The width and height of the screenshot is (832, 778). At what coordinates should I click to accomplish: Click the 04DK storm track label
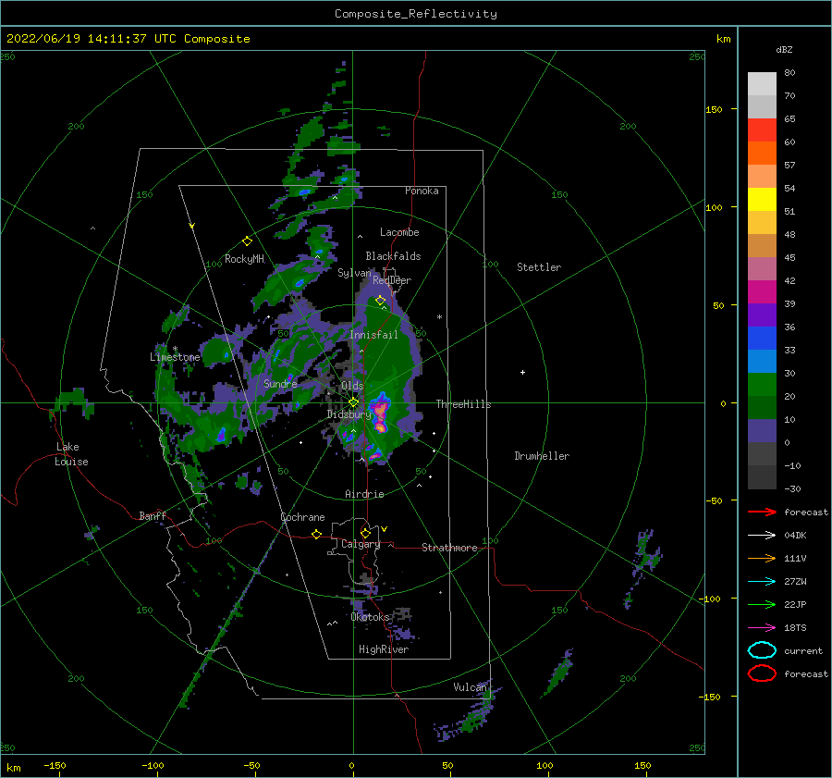tap(795, 536)
